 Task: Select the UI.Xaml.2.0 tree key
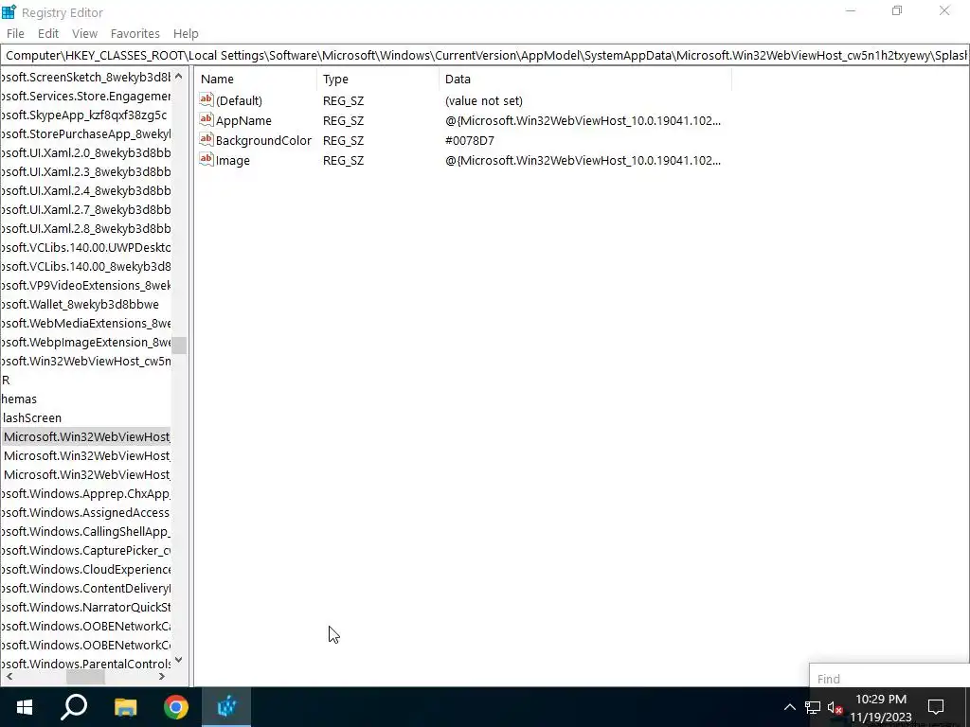point(85,152)
